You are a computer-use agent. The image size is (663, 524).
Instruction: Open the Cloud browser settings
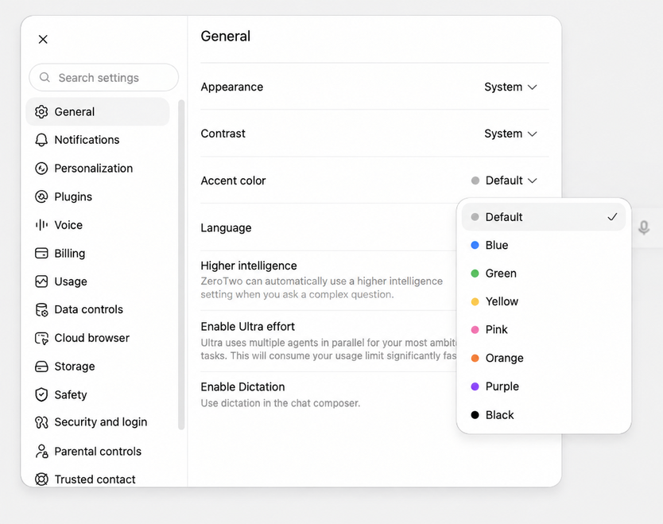point(98,338)
